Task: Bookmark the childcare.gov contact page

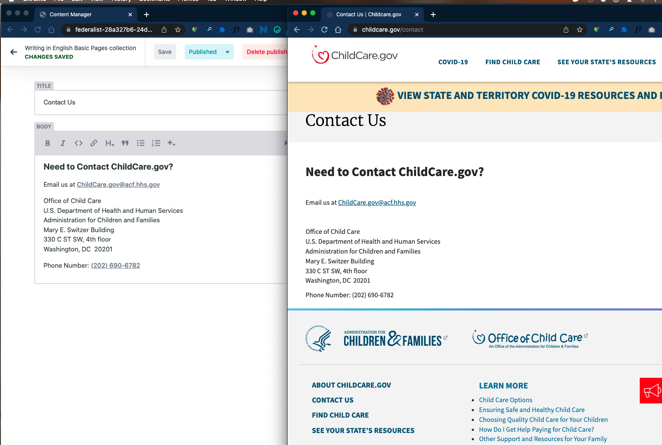Action: click(x=580, y=30)
